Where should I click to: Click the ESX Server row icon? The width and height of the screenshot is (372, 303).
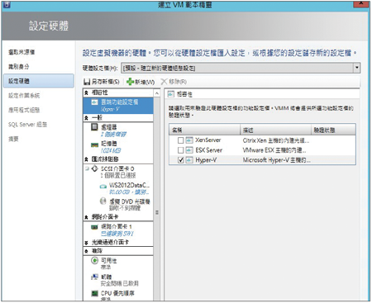tap(189, 150)
